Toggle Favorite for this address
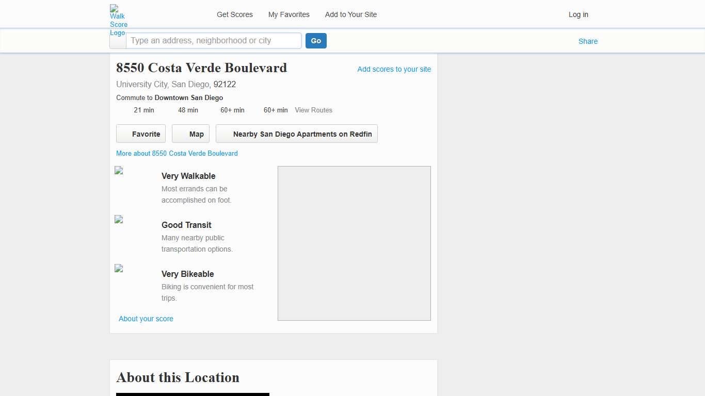Viewport: 705px width, 396px height. [x=140, y=134]
